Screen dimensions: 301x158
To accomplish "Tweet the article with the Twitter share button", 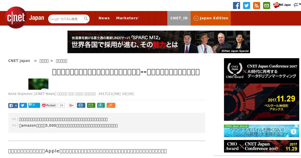I will click(23, 106).
